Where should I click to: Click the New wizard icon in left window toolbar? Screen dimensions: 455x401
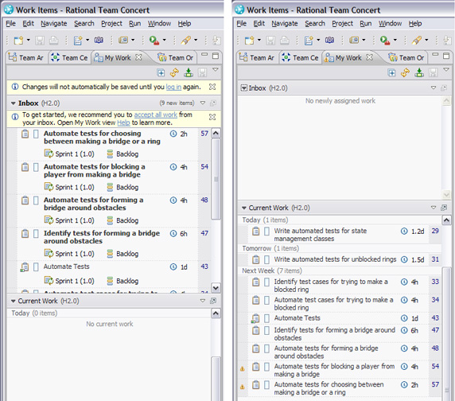pyautogui.click(x=19, y=40)
